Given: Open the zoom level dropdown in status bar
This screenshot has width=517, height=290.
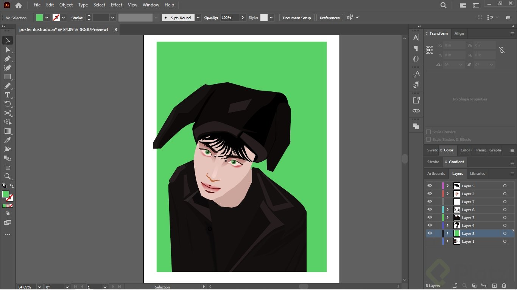Looking at the screenshot, I should click(39, 287).
